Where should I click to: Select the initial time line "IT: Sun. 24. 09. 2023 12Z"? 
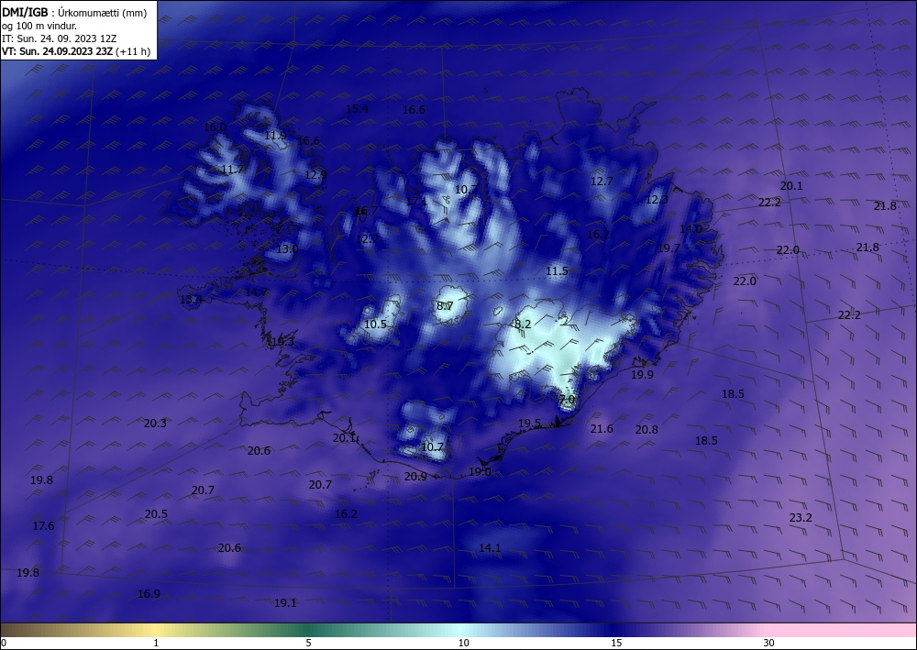point(59,39)
